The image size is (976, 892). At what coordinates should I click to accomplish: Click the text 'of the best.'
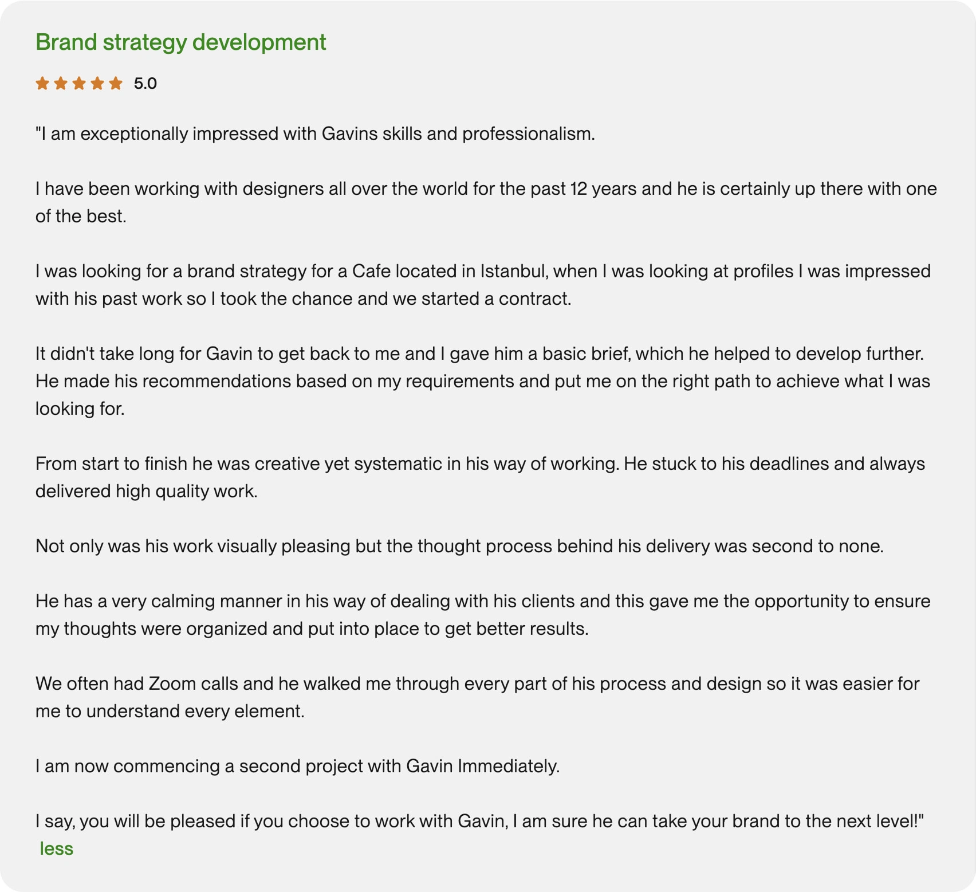pos(81,216)
